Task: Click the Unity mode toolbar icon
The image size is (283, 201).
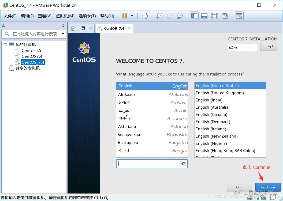Action: coord(225,16)
